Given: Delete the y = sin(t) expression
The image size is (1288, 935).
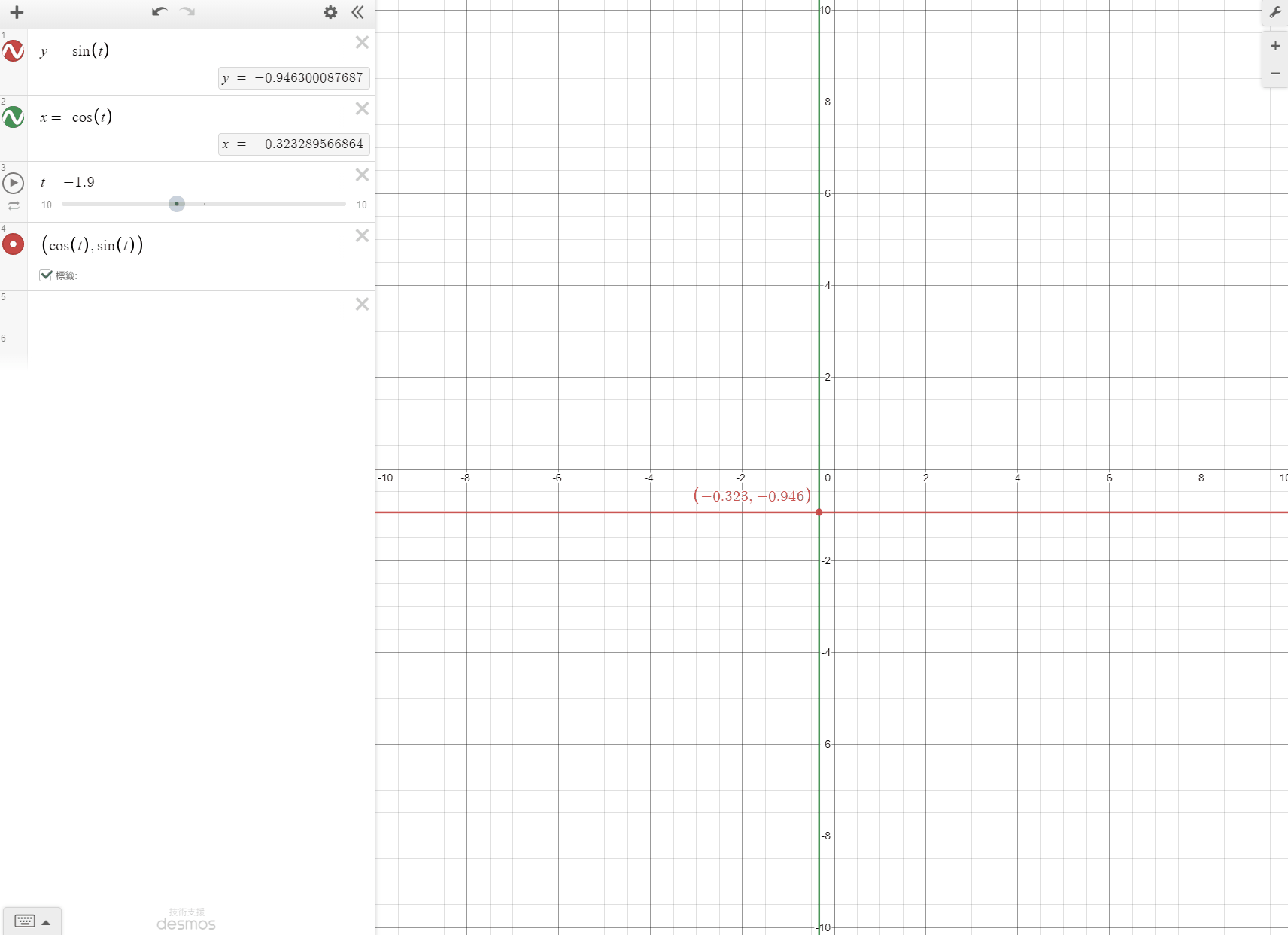Looking at the screenshot, I should pyautogui.click(x=362, y=42).
